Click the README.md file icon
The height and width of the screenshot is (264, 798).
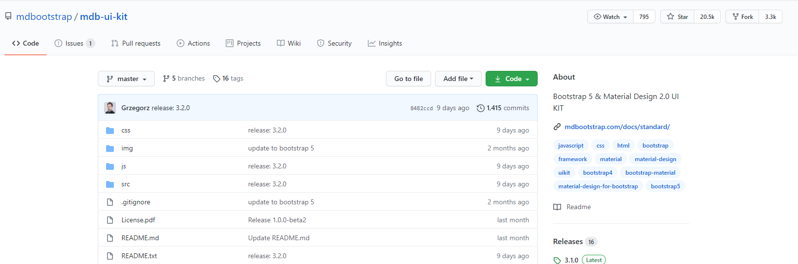click(110, 238)
